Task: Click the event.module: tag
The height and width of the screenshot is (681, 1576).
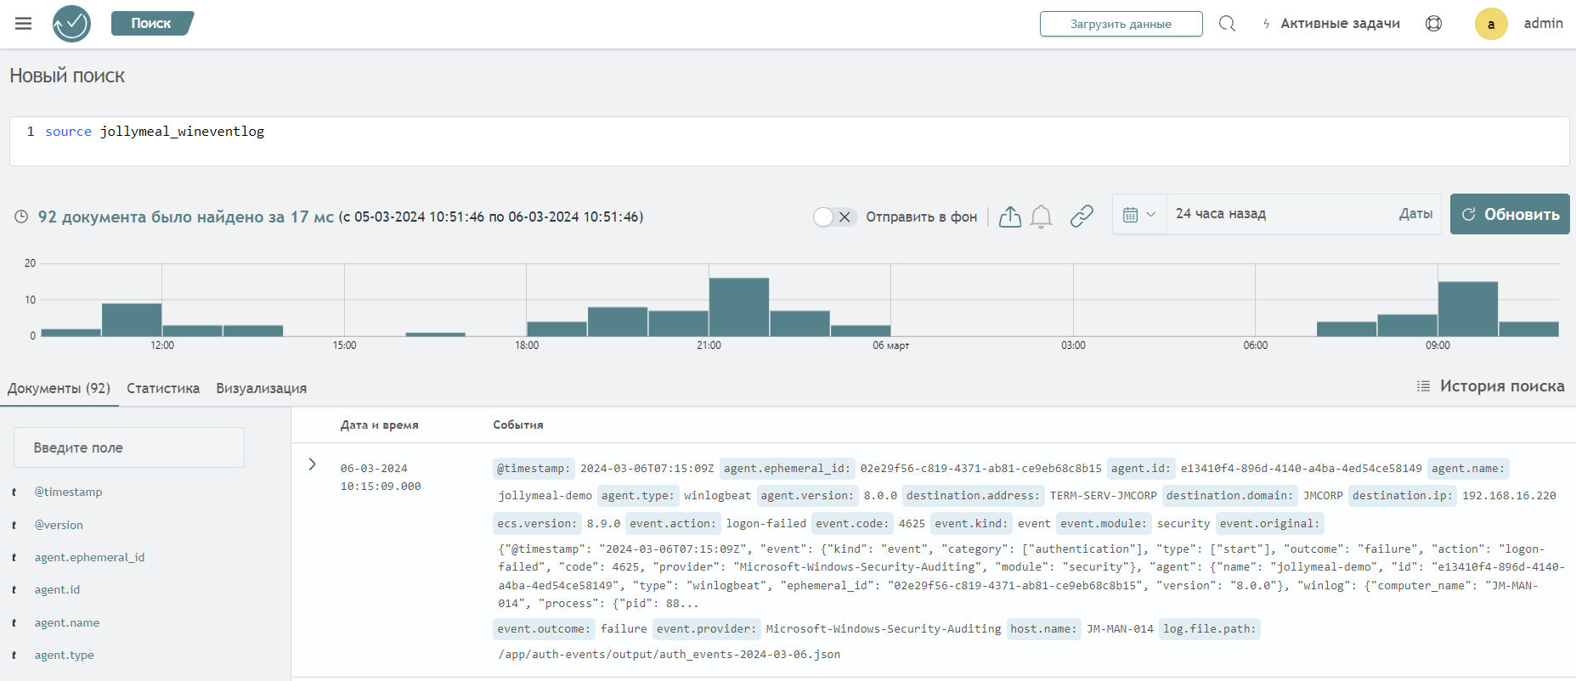Action: point(1104,524)
